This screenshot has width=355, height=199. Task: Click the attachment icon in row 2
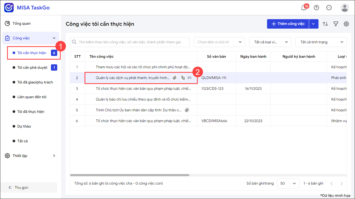coord(175,78)
